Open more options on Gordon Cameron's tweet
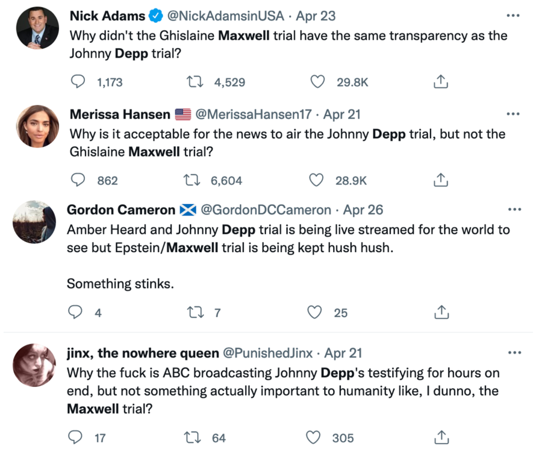The image size is (542, 458). coord(513,209)
